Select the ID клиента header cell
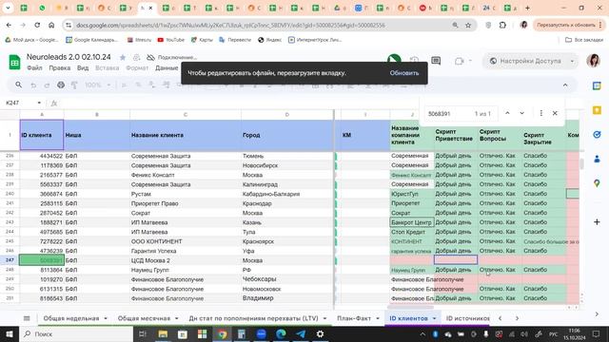Viewport: 609px width, 342px height. pos(42,135)
